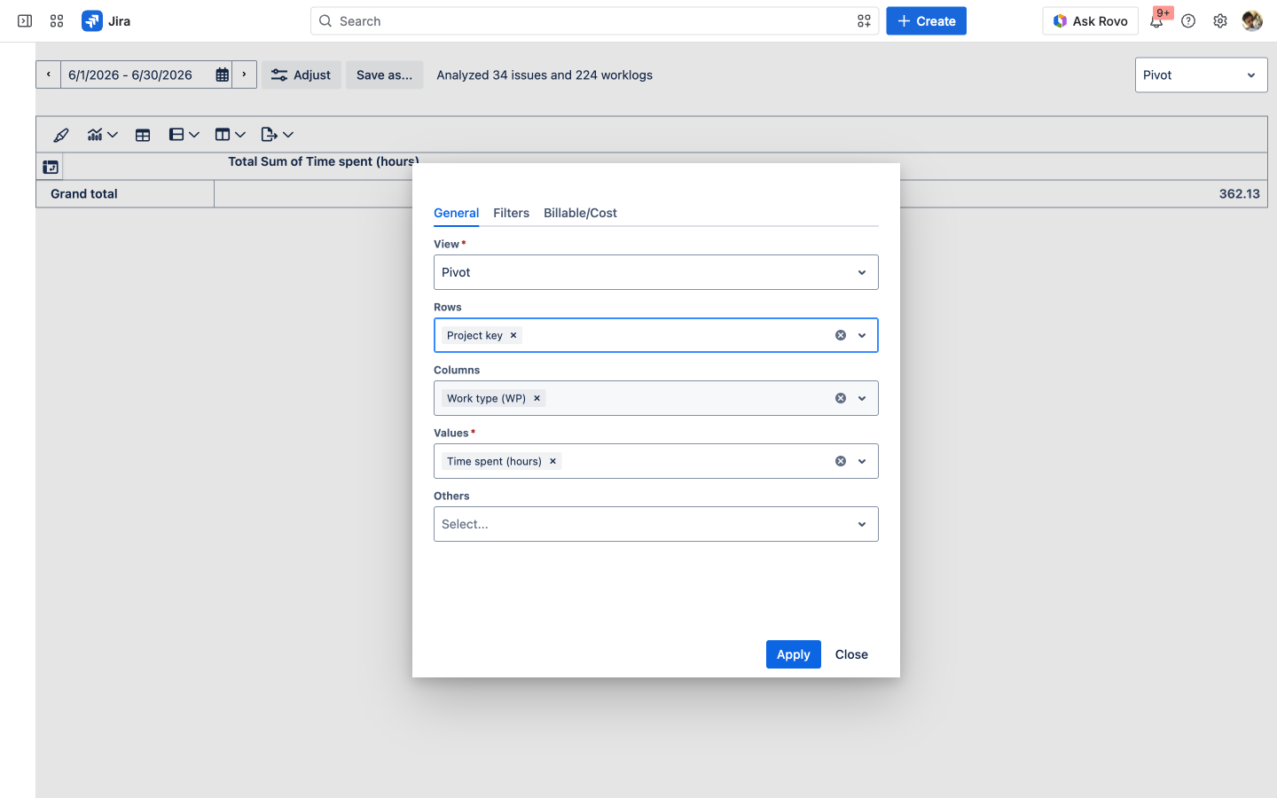Go to next date range period arrow
The width and height of the screenshot is (1277, 798).
click(x=245, y=75)
